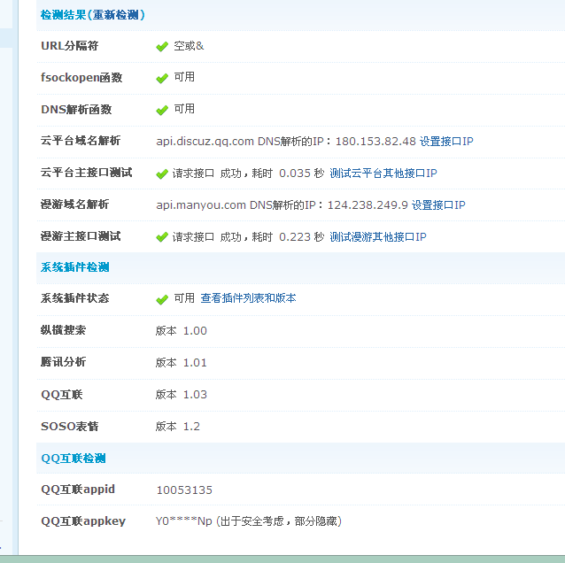Click elapsed time 0.223 秒 text
The height and width of the screenshot is (563, 565).
302,236
